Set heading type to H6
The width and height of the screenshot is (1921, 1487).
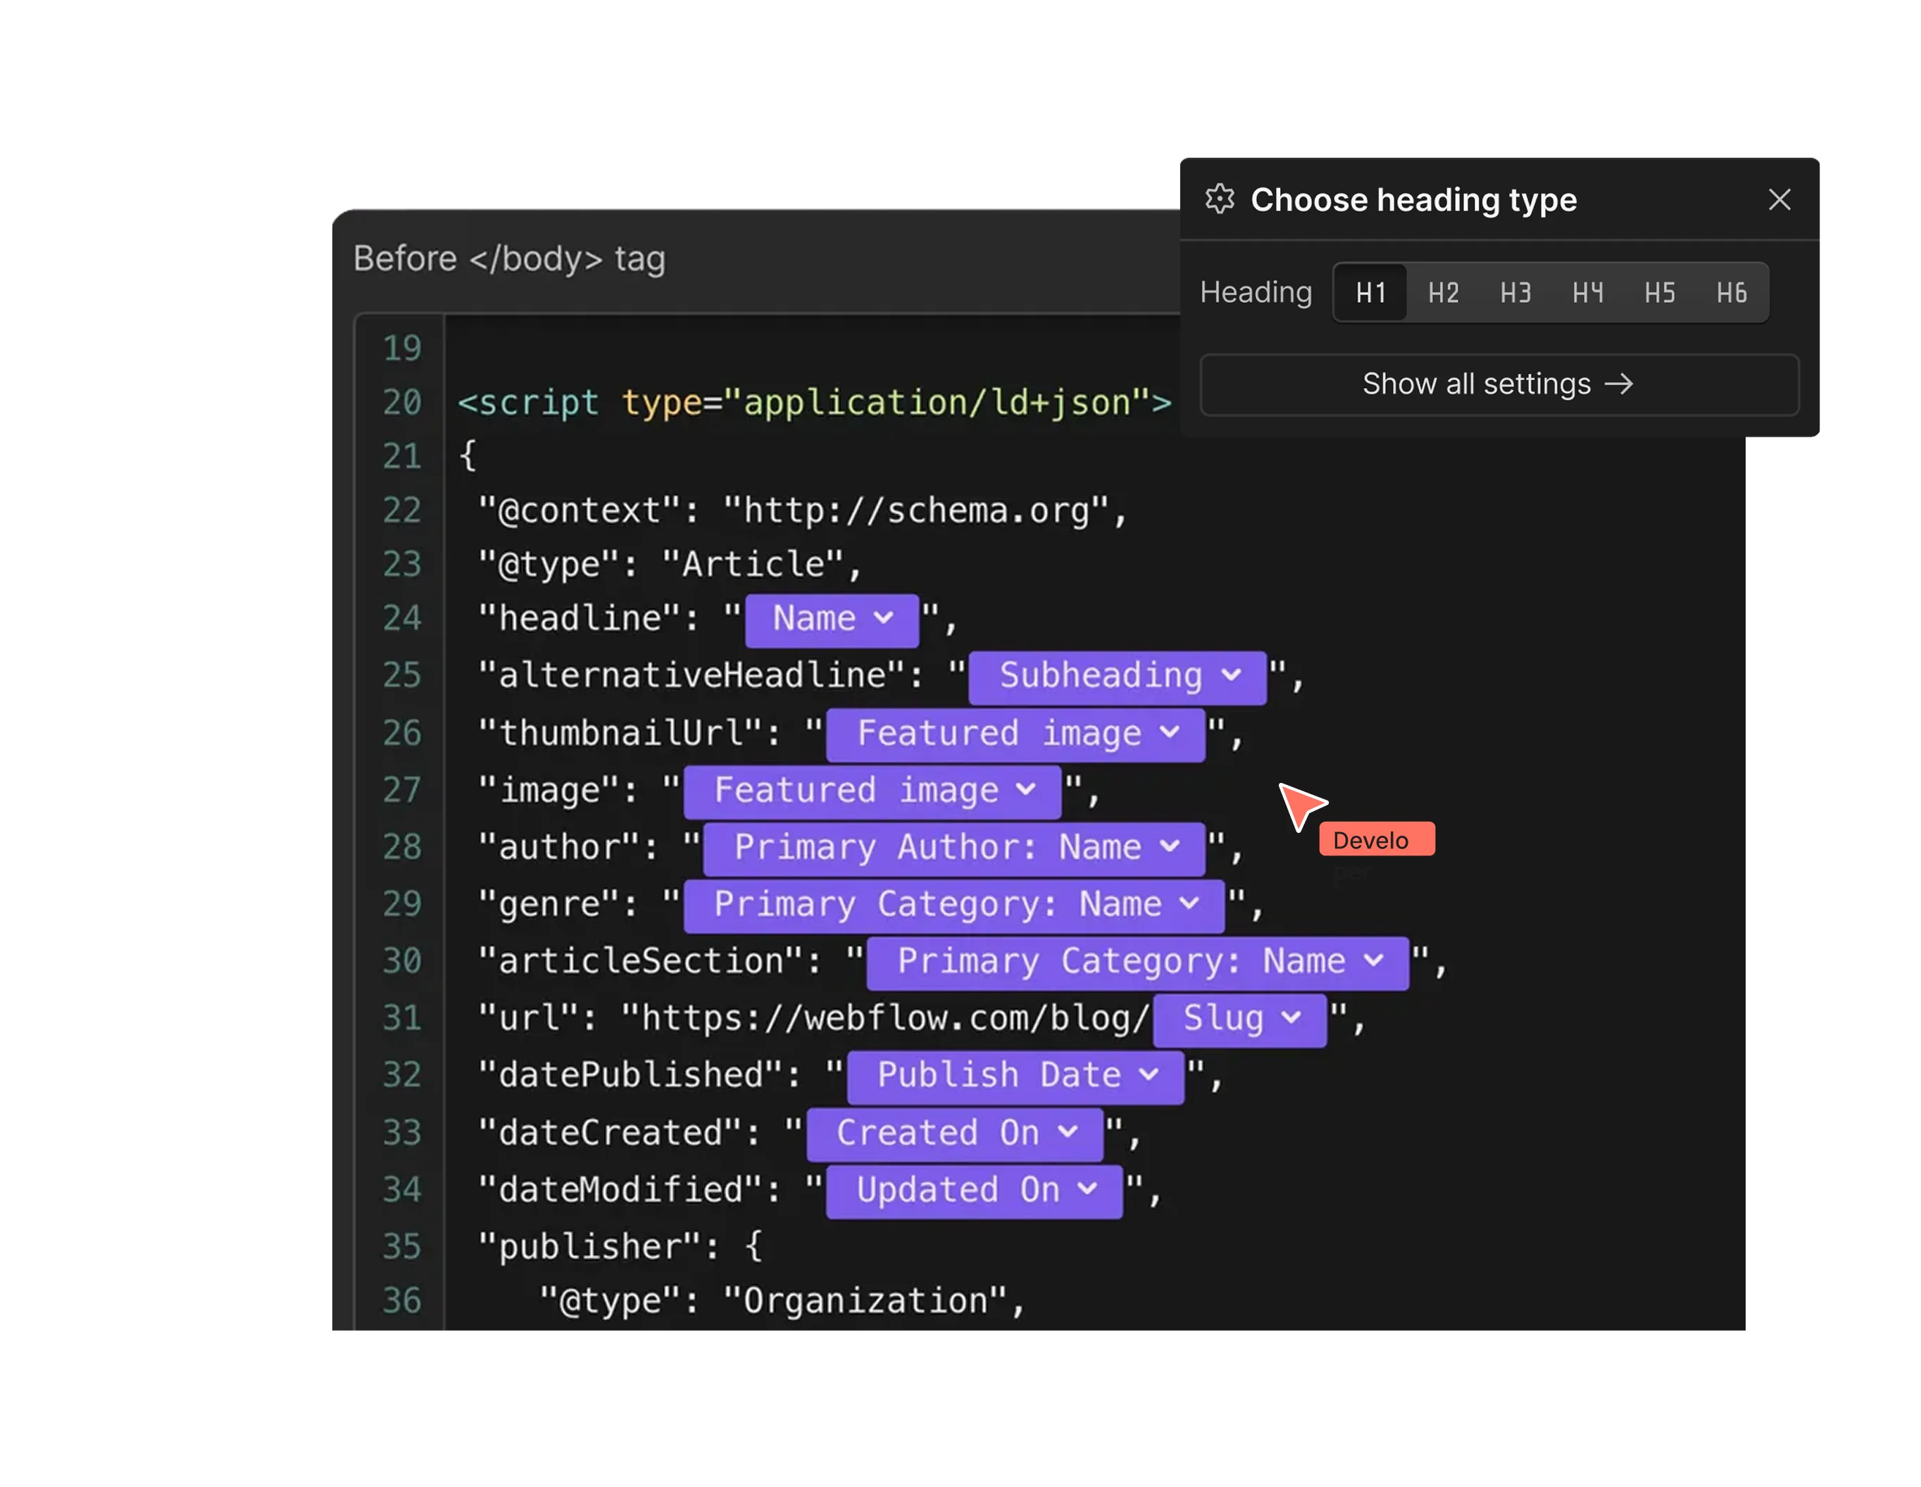1731,293
